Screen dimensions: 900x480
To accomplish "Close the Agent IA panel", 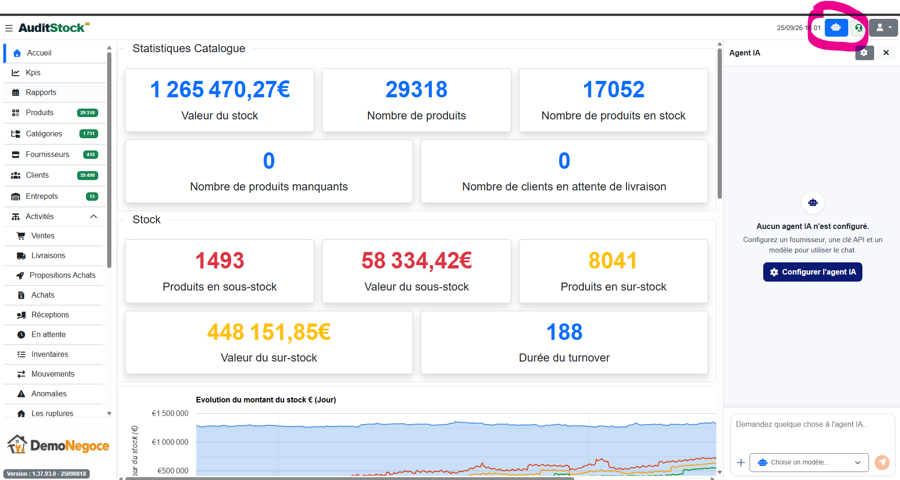I will 886,53.
